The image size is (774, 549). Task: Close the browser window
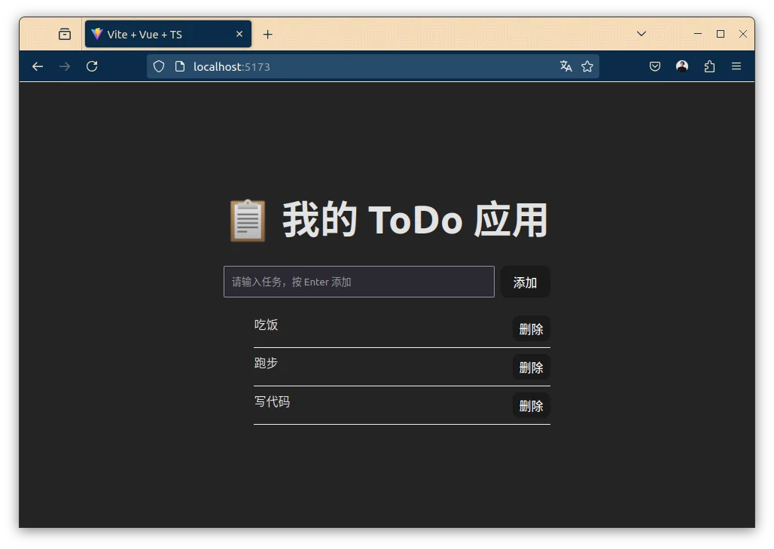coord(743,34)
